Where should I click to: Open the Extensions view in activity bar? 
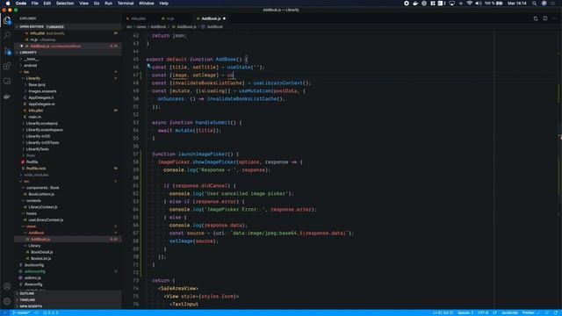pyautogui.click(x=7, y=66)
